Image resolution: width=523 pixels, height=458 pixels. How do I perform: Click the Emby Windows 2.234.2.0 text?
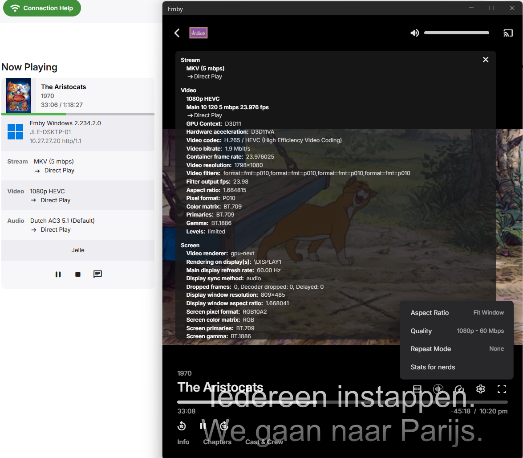point(65,123)
